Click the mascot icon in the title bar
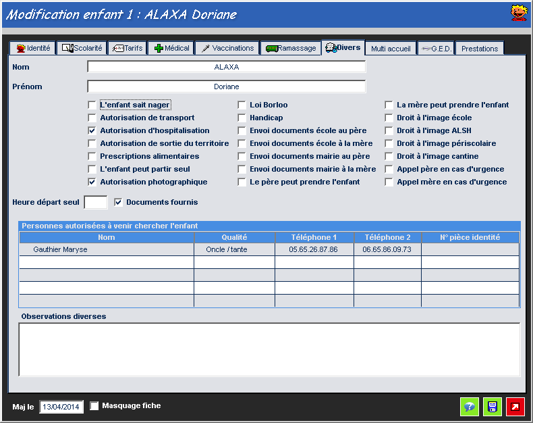 (518, 14)
